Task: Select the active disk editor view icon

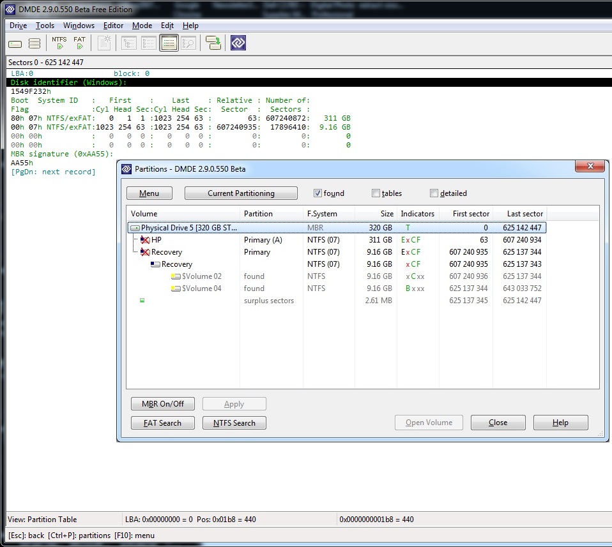Action: coord(169,43)
